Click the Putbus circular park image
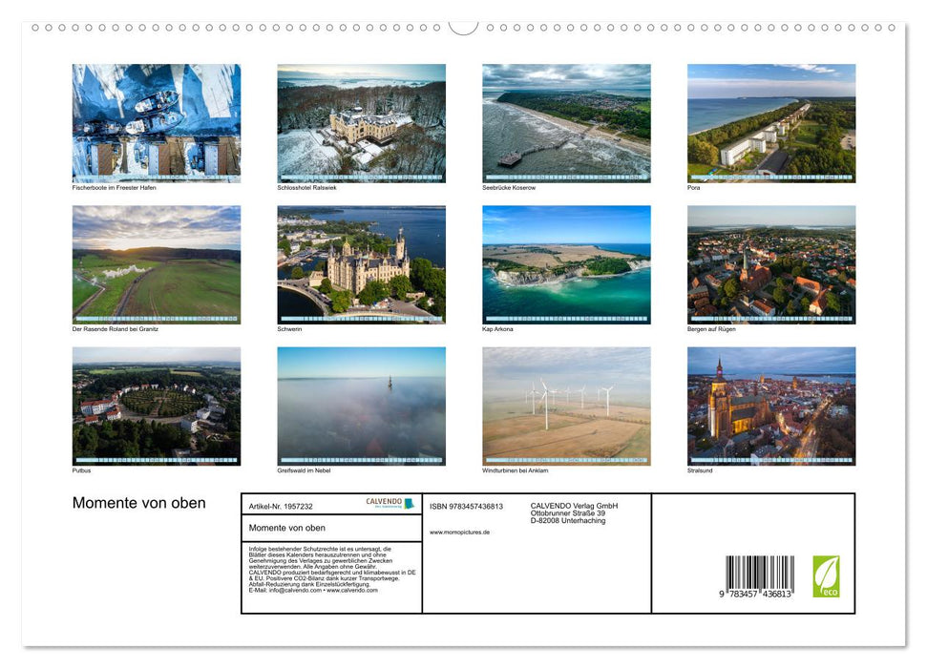Image resolution: width=927 pixels, height=668 pixels. pyautogui.click(x=156, y=407)
